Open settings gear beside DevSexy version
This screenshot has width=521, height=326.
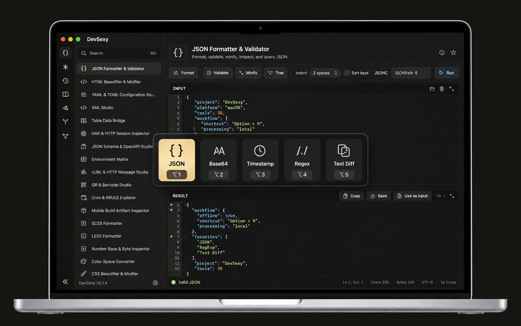(x=155, y=283)
